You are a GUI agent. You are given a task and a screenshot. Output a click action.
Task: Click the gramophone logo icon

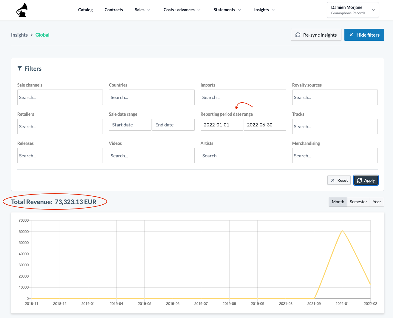(x=22, y=10)
